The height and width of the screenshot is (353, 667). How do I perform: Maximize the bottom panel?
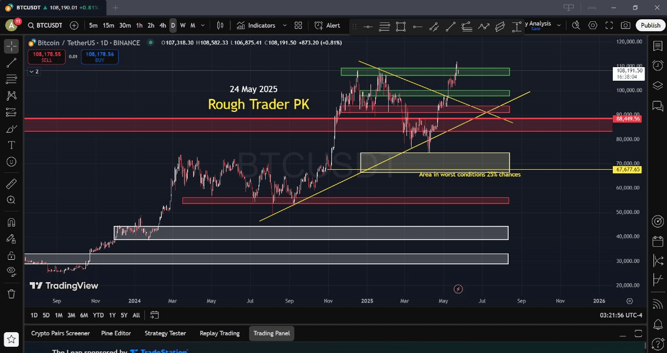[638, 333]
